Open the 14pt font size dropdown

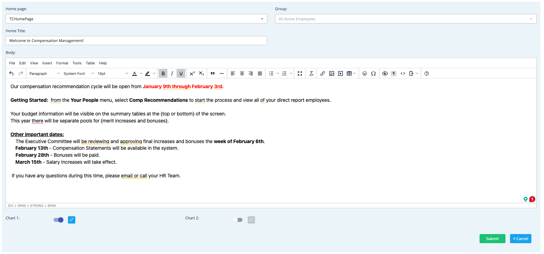tap(113, 73)
